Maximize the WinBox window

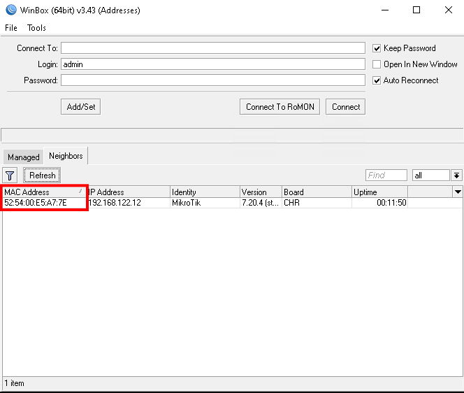pos(416,10)
